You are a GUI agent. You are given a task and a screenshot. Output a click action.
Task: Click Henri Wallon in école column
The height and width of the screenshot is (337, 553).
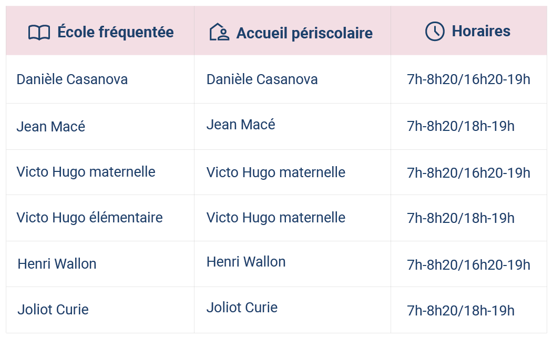(57, 264)
